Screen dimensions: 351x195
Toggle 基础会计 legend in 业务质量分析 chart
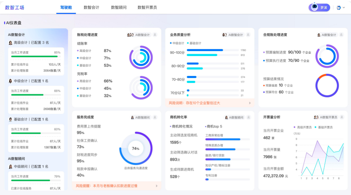tap(194, 43)
